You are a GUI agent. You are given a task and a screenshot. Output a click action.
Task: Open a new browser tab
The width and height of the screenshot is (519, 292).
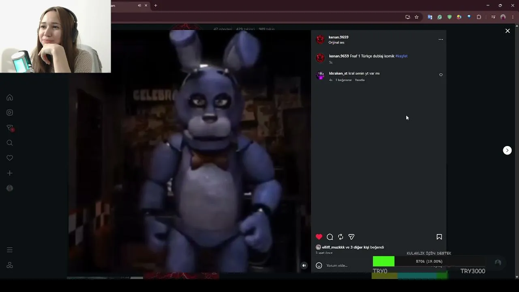[x=155, y=6]
